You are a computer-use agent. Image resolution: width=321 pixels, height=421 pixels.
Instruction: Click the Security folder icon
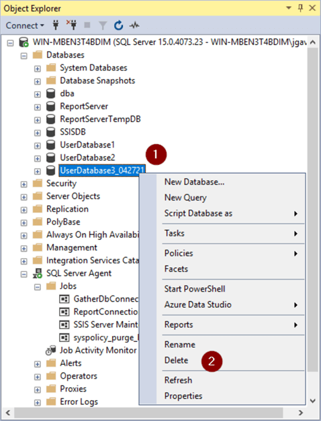pos(38,184)
